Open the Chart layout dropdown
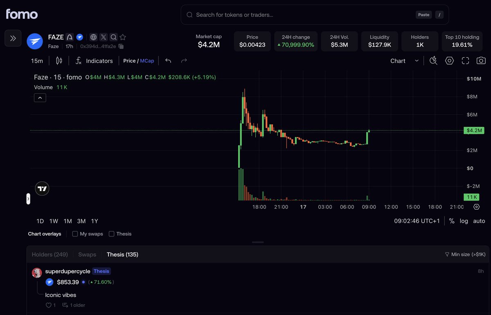The image size is (491, 315). 404,61
